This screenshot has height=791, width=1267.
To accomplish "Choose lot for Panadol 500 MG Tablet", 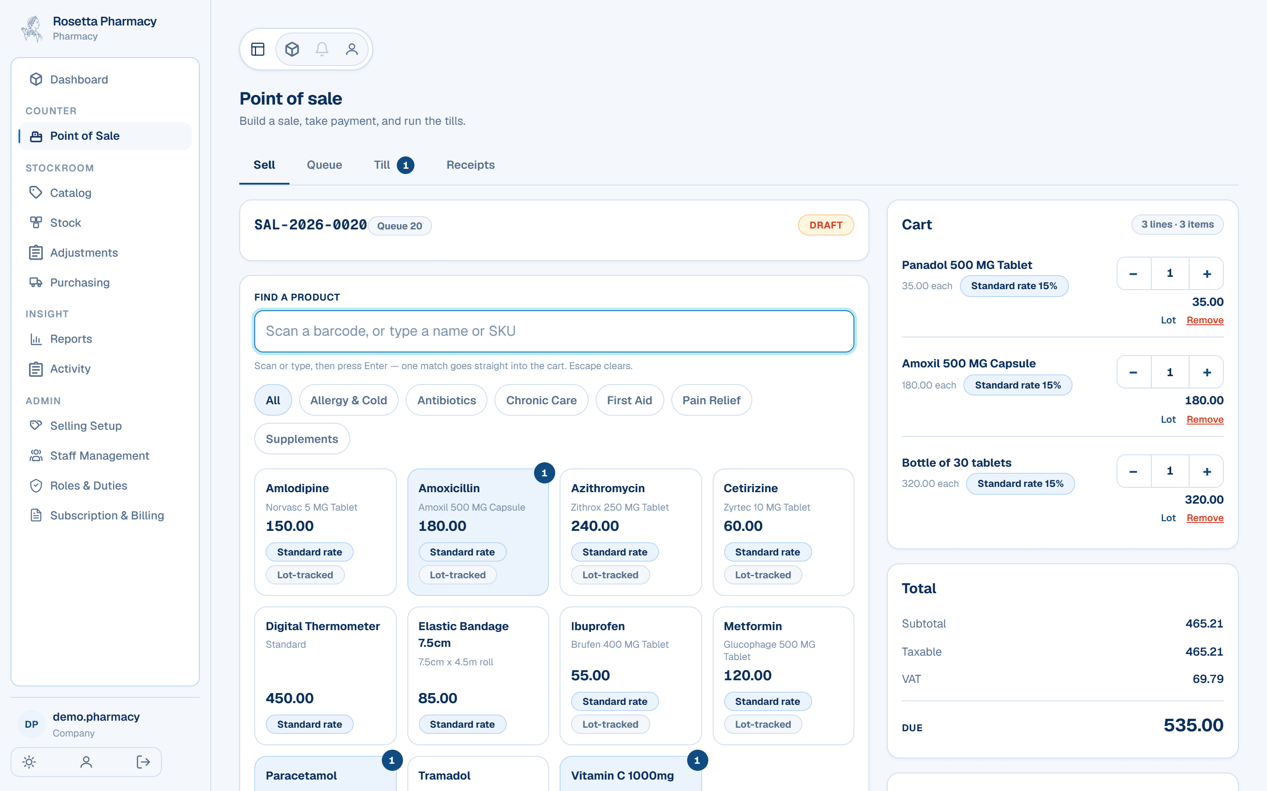I will point(1168,320).
